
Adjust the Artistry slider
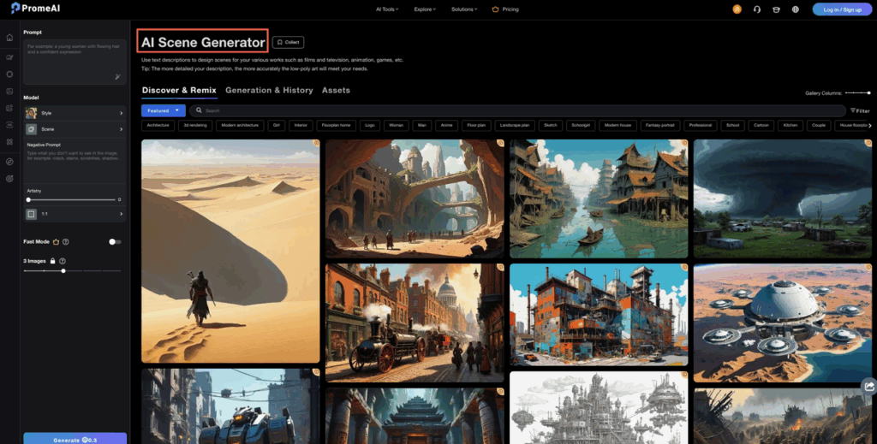coord(71,199)
